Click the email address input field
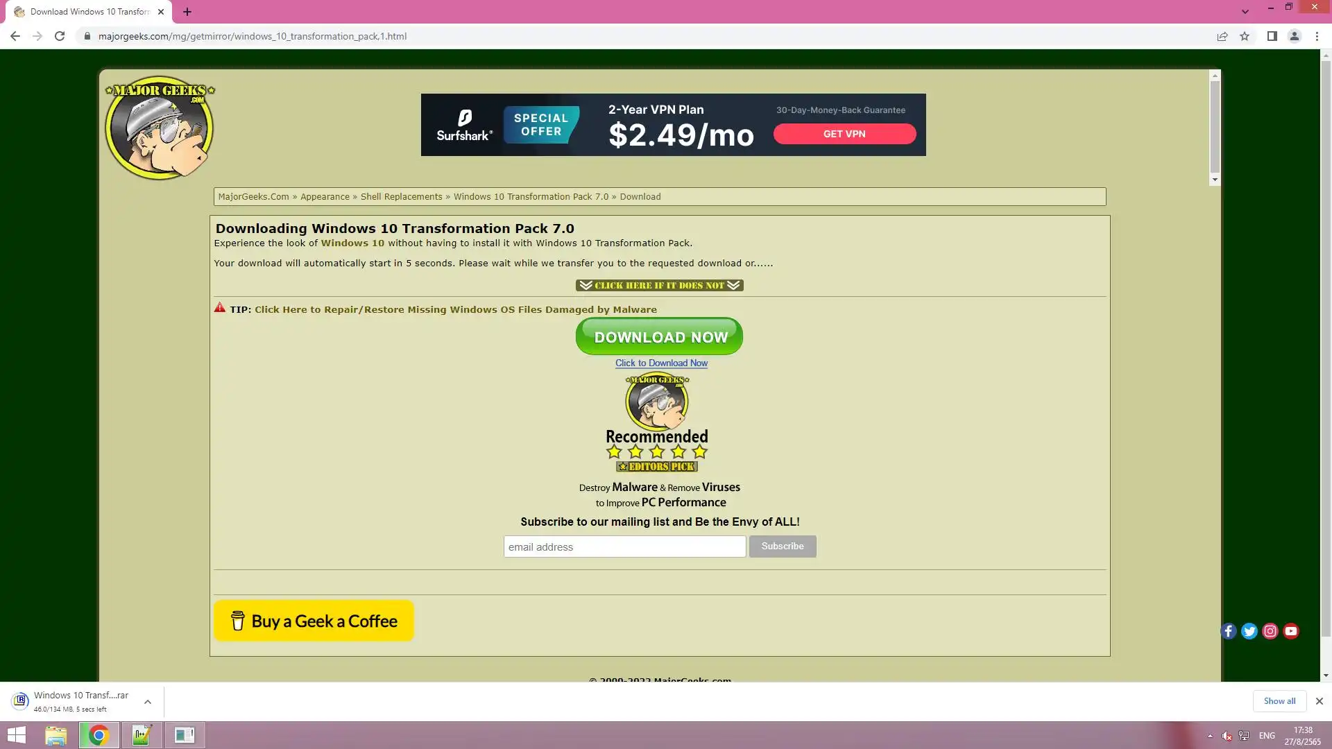This screenshot has width=1332, height=749. [x=624, y=546]
